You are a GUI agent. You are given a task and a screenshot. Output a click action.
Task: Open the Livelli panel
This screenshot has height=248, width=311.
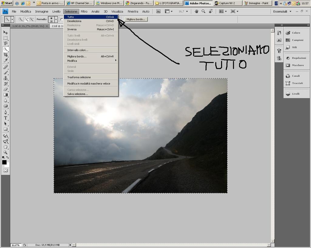click(x=296, y=94)
